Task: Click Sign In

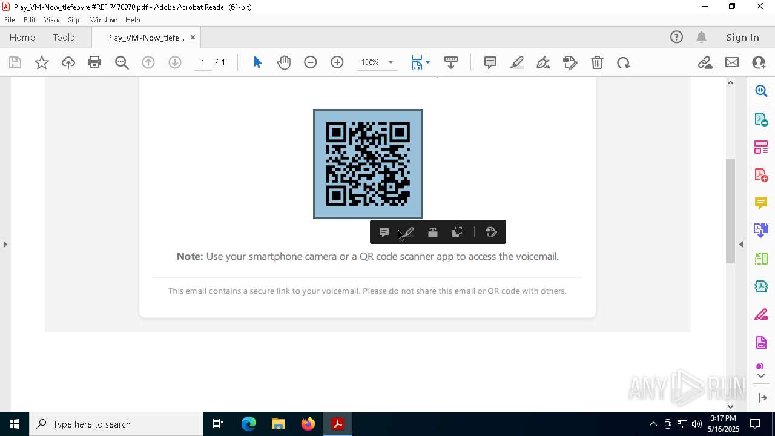Action: coord(742,38)
